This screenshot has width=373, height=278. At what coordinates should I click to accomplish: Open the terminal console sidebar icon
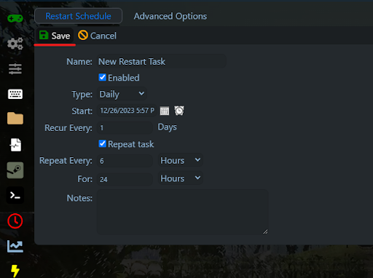15,195
